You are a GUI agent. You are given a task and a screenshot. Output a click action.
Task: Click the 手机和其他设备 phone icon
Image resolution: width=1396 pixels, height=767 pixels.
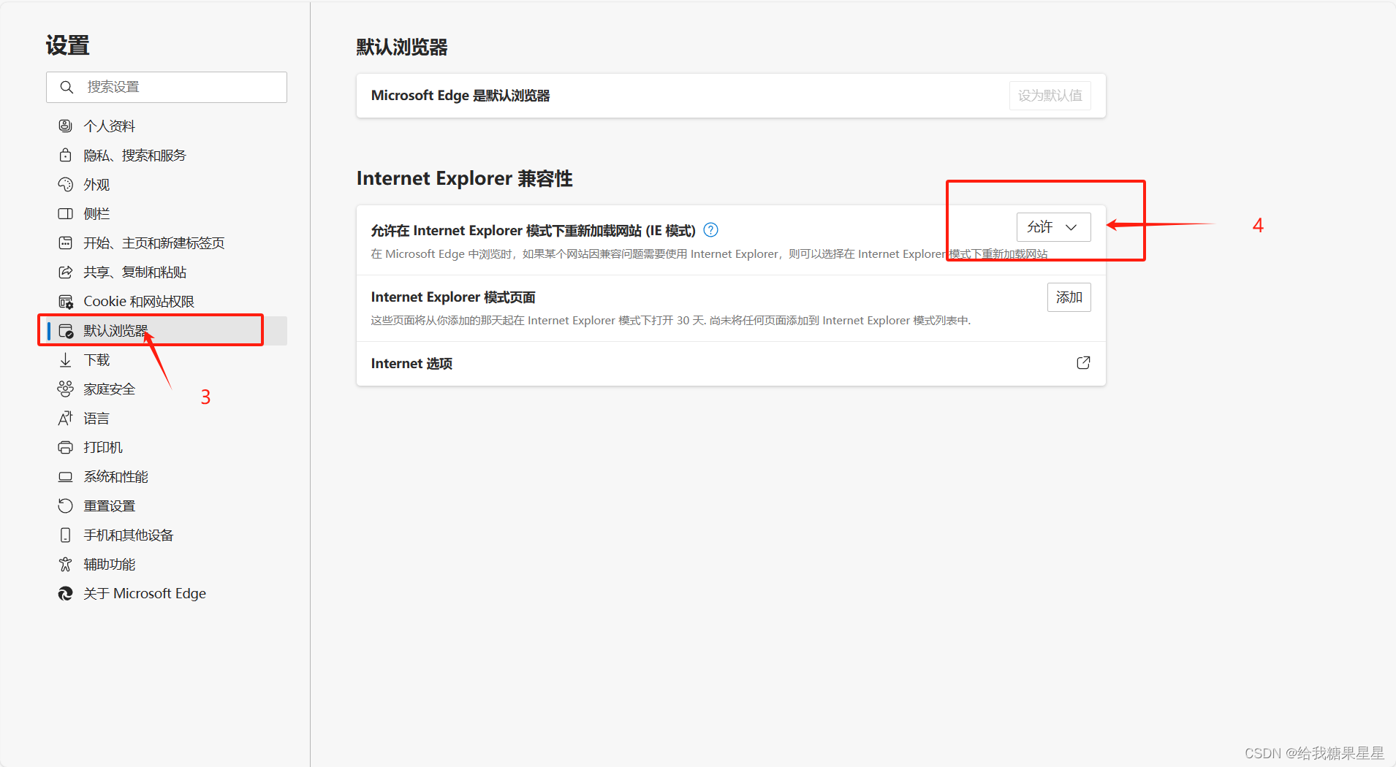65,535
